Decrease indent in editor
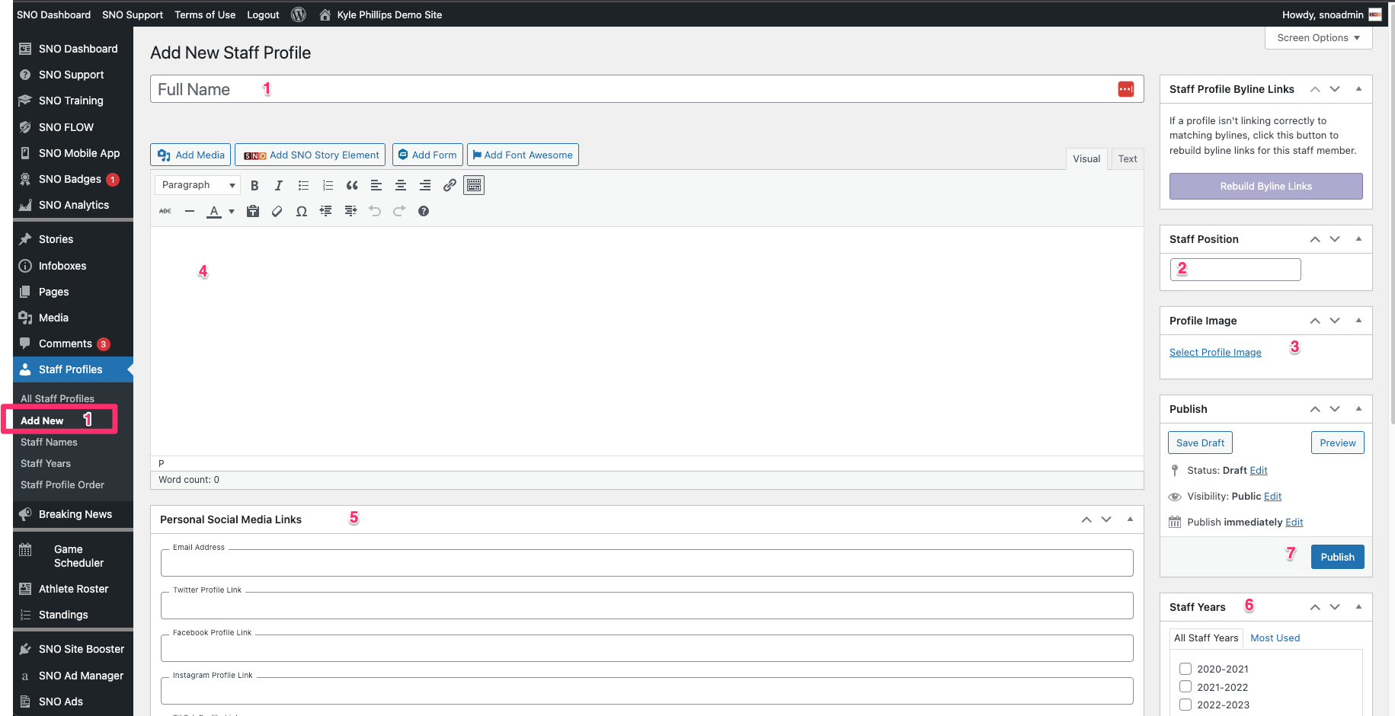This screenshot has width=1395, height=716. click(x=326, y=211)
